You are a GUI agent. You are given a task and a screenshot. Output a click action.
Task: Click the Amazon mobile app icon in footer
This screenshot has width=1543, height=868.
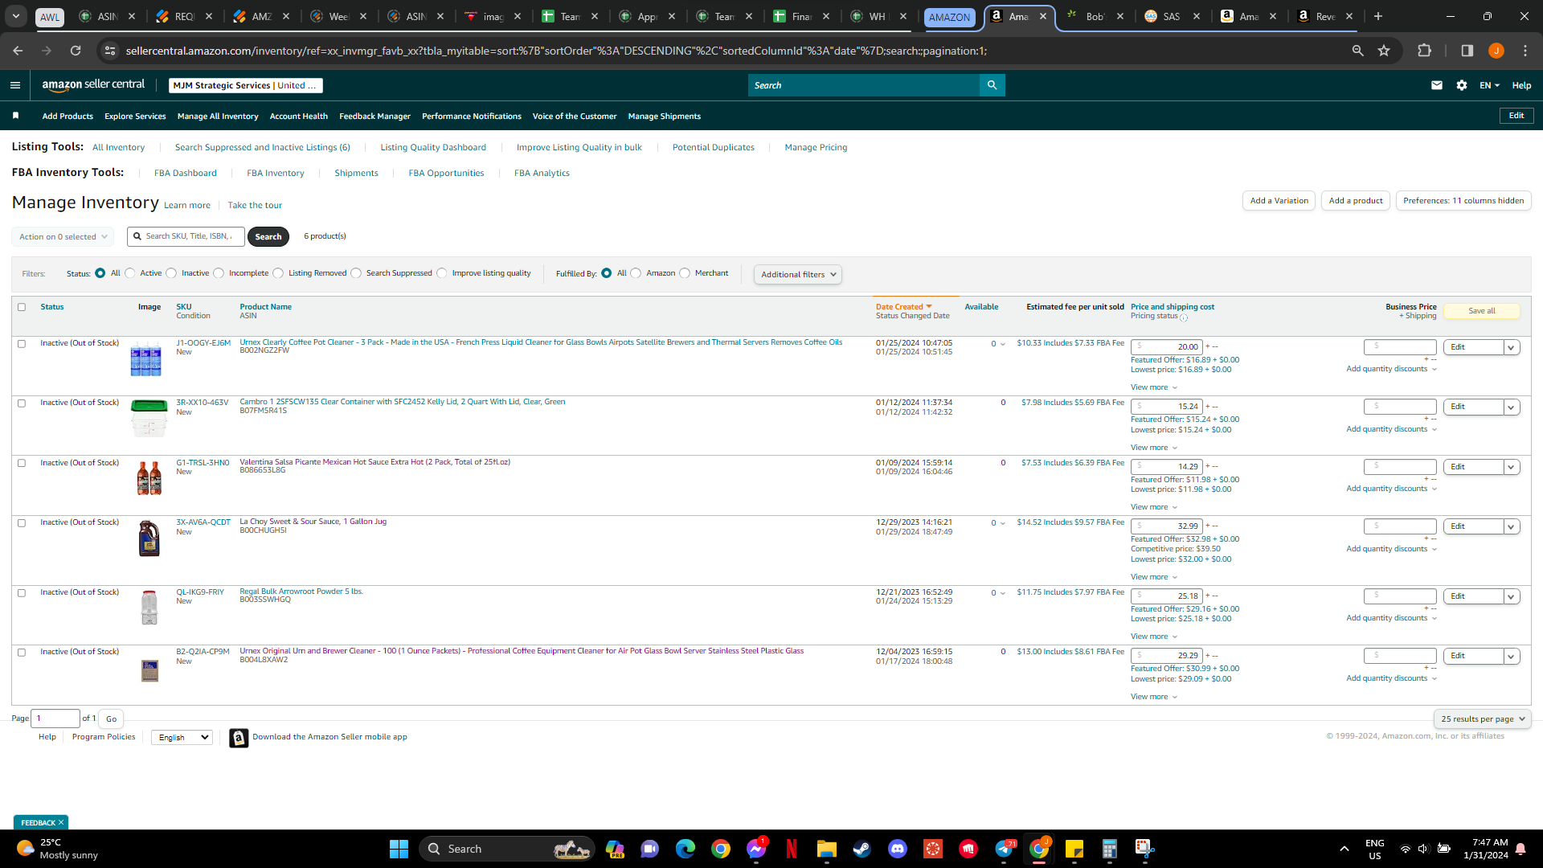(239, 738)
